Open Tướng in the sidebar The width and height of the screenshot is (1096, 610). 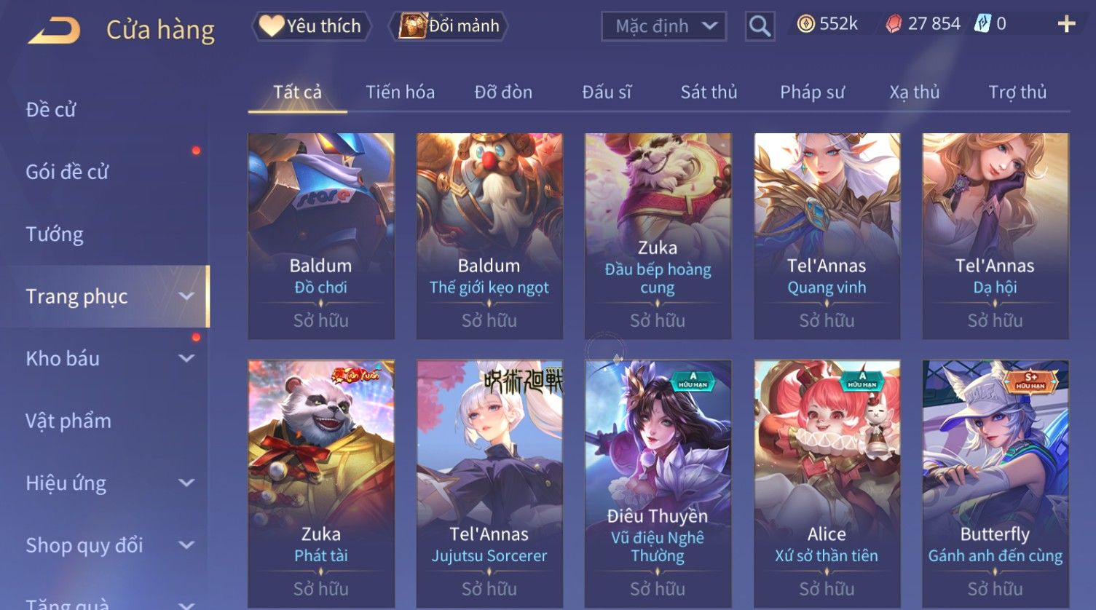(x=55, y=234)
